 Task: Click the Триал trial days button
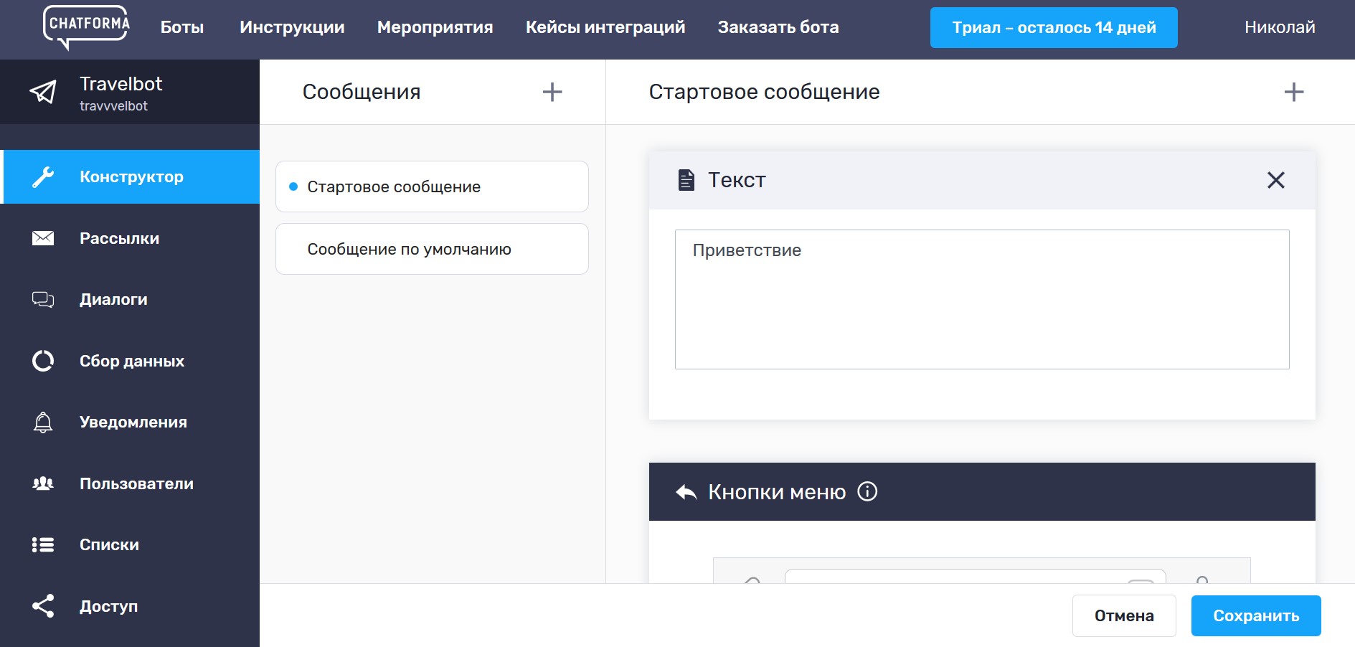pyautogui.click(x=1053, y=27)
